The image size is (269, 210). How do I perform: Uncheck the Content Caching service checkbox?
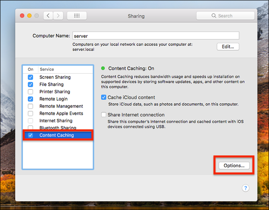(31, 135)
